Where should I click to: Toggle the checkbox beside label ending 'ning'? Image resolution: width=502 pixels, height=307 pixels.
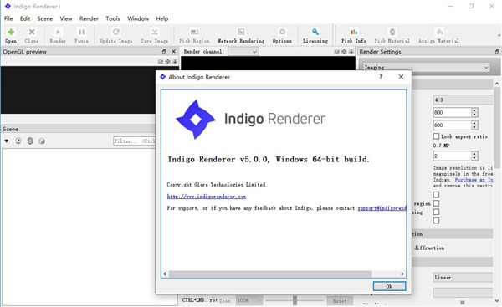(436, 212)
